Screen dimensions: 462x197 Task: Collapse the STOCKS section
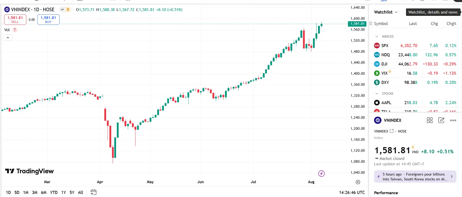coord(377,94)
